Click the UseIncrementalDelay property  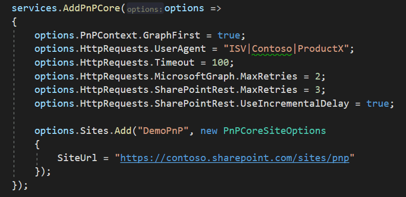[x=295, y=104]
